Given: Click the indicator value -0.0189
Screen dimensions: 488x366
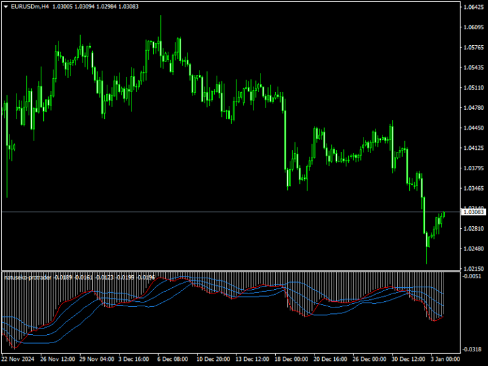Looking at the screenshot, I should [62, 277].
